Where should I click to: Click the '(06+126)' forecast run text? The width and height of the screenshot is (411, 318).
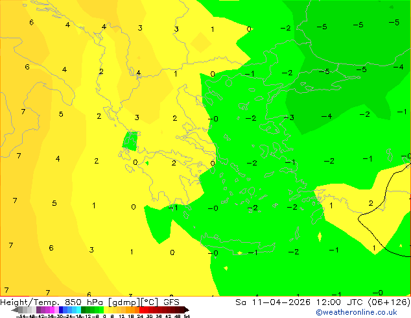(x=390, y=302)
